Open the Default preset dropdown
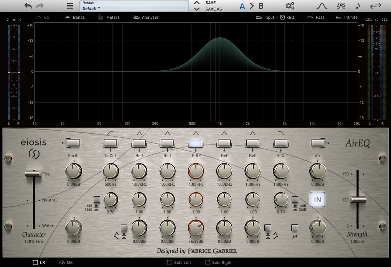The width and height of the screenshot is (391, 267). [134, 6]
